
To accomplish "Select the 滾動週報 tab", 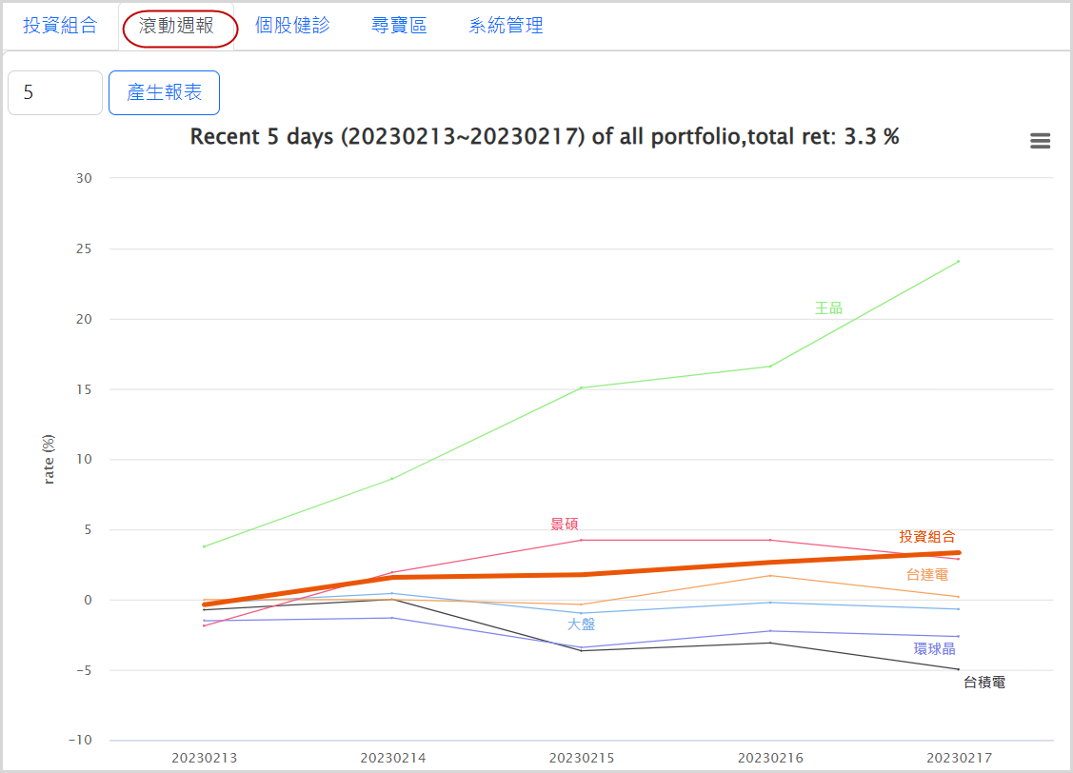I will tap(177, 26).
